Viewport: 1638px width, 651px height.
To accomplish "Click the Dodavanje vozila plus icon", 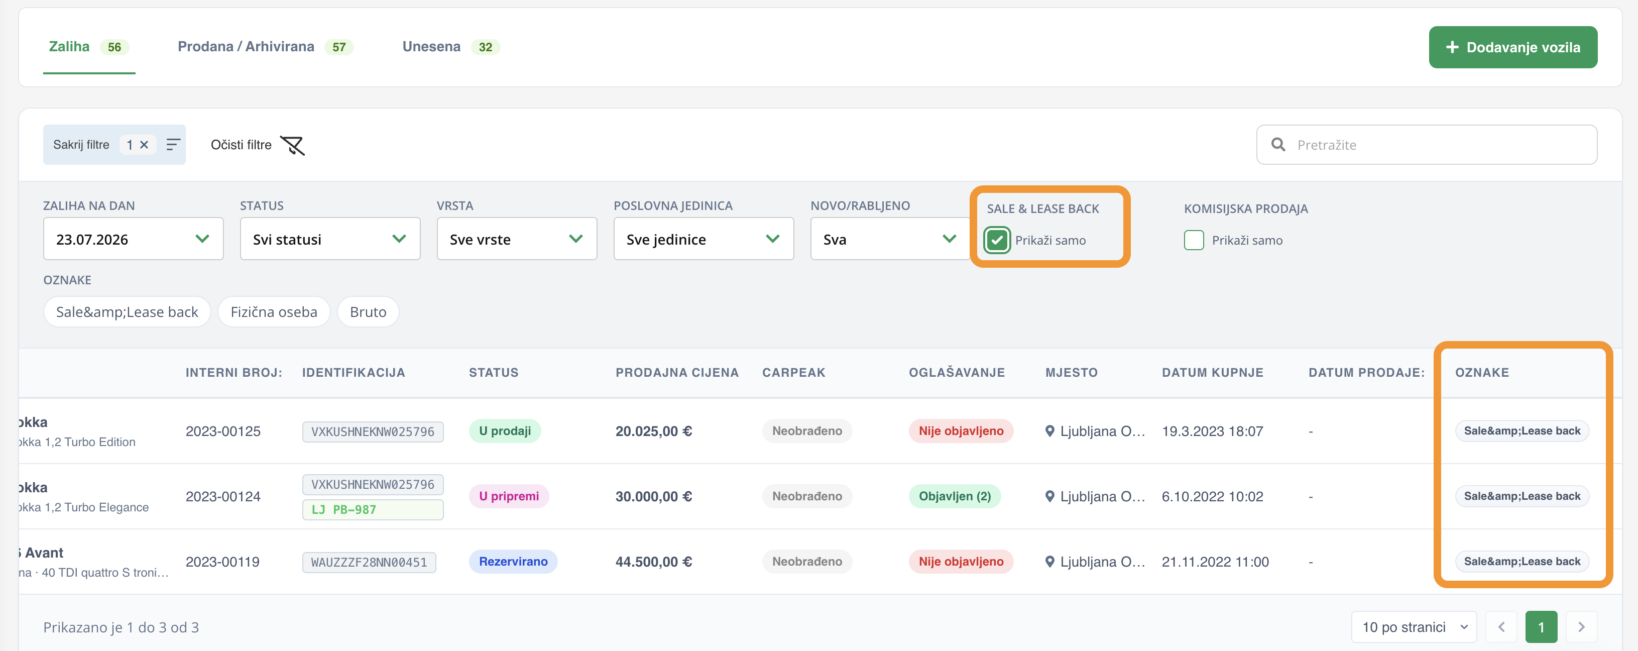I will pyautogui.click(x=1452, y=47).
